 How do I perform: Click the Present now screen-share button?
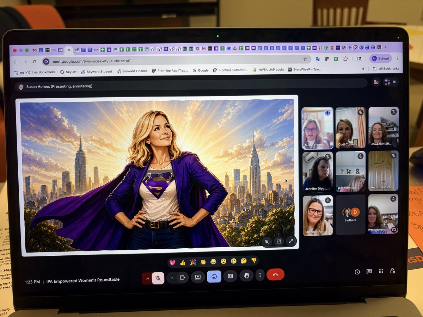point(198,277)
